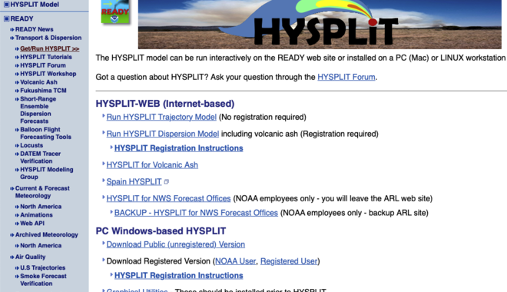Open Animations sidebar link
Screen dimensions: 507x292
(36, 214)
